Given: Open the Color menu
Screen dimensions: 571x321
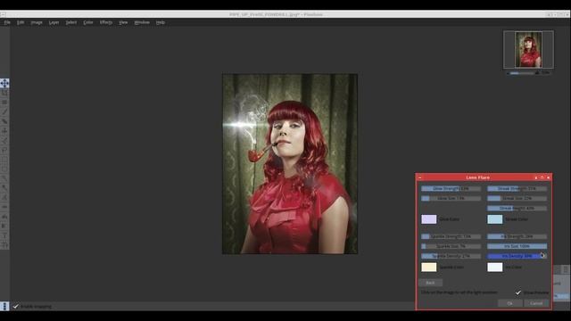Looking at the screenshot, I should 88,22.
